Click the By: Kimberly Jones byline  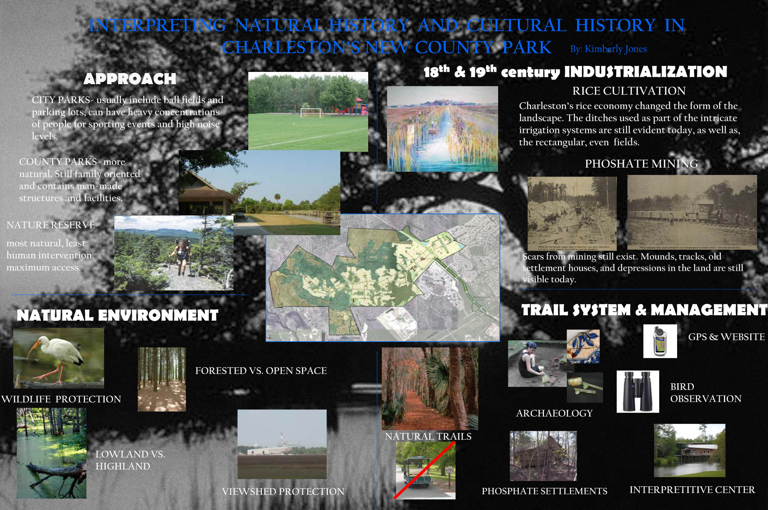[609, 49]
